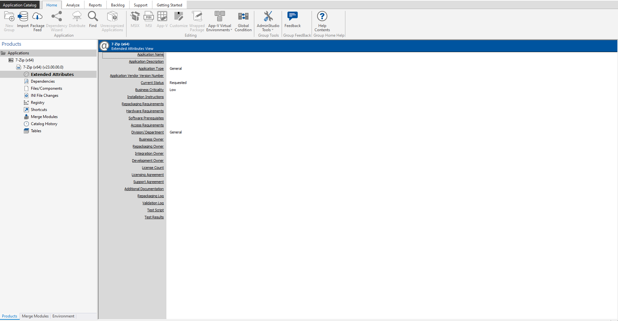This screenshot has width=618, height=321.
Task: Open Shortcuts in the tree
Action: point(39,110)
